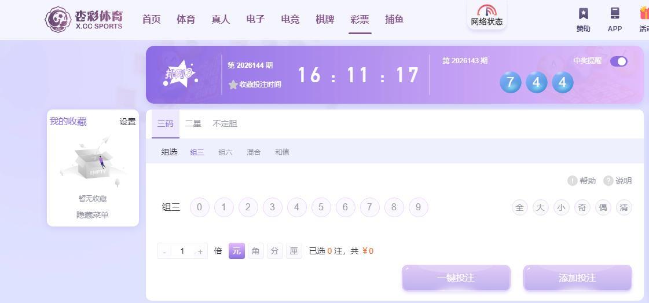Click the 排列3 lottery star logo
The width and height of the screenshot is (649, 303).
click(181, 75)
